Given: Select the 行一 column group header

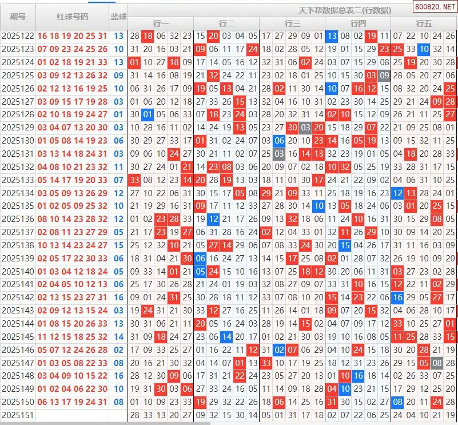Looking at the screenshot, I should click(161, 23).
